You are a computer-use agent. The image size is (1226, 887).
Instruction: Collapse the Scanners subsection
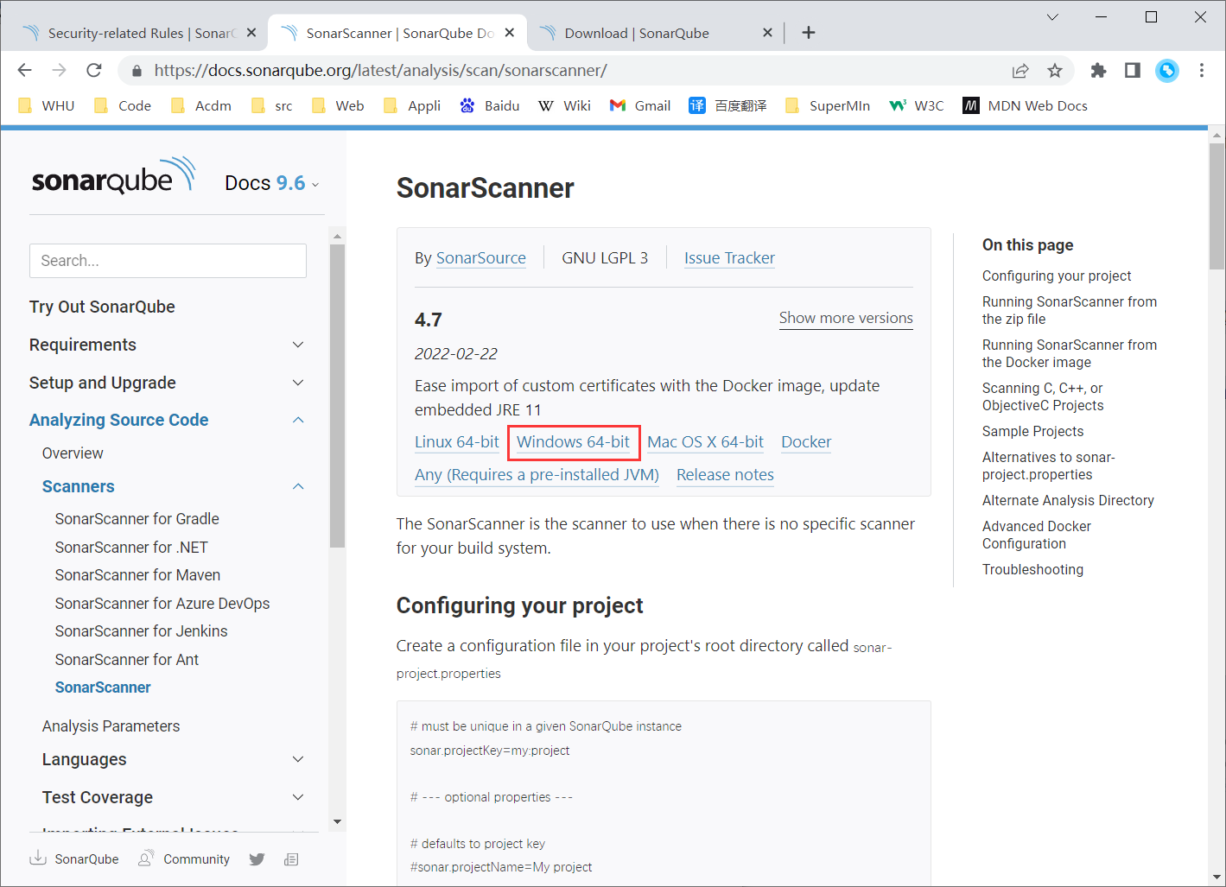174,486
